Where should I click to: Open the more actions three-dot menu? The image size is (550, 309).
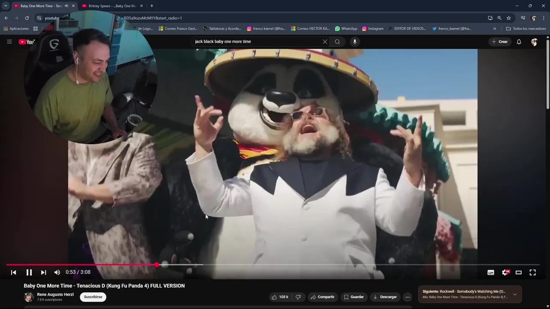[x=408, y=297]
